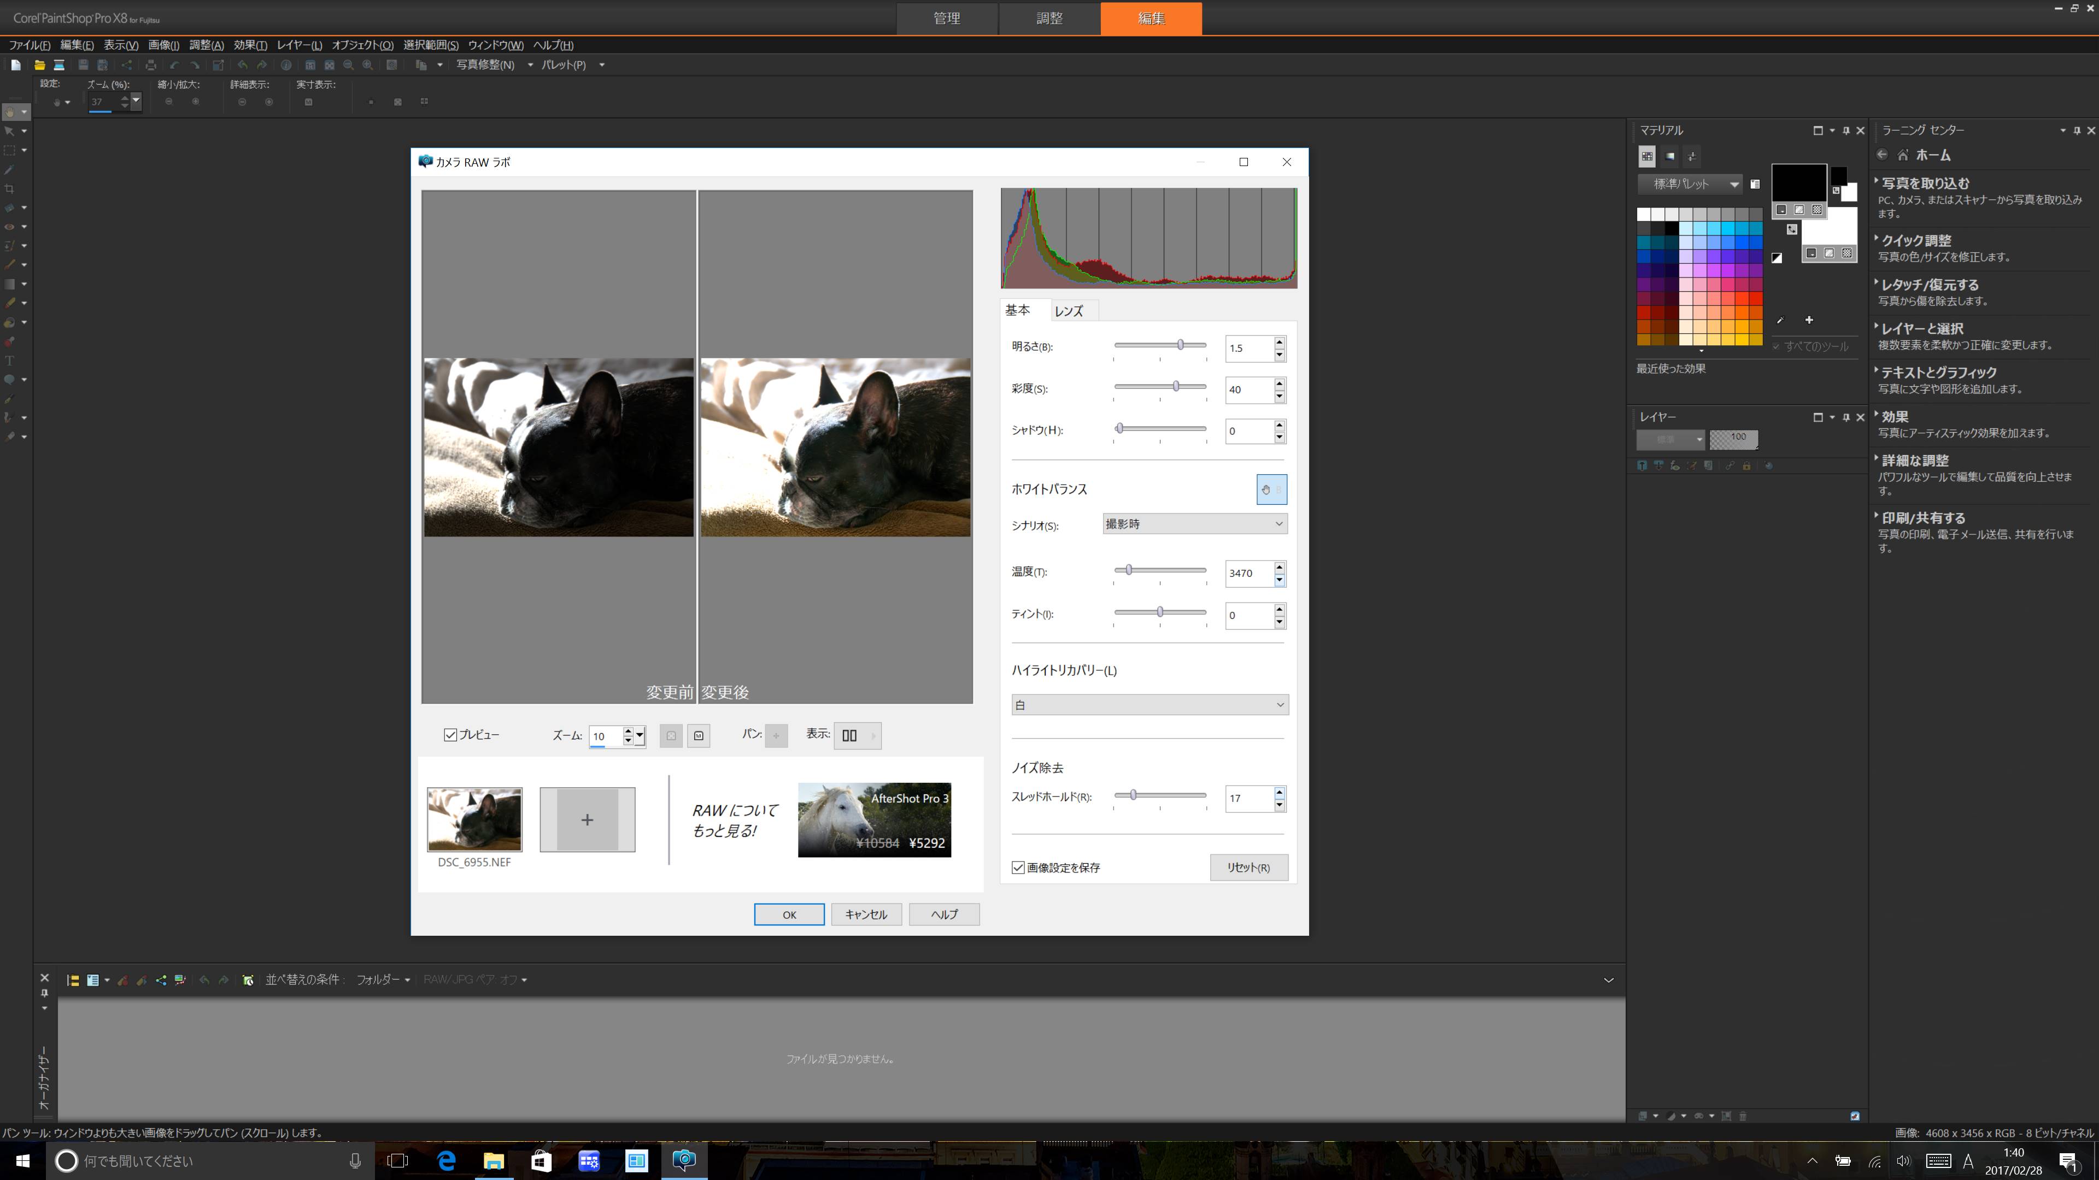
Task: Click the open file folder toolbar icon
Action: click(x=38, y=65)
